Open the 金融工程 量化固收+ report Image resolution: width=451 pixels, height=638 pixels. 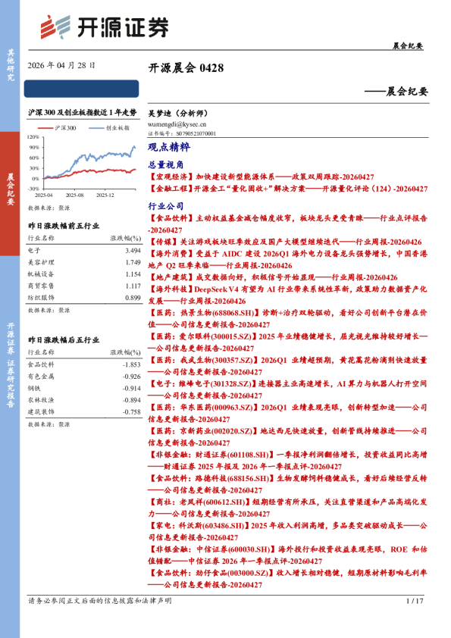tap(288, 189)
